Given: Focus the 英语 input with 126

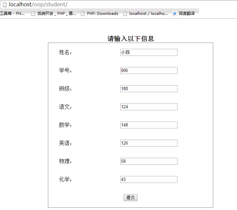Looking at the screenshot, I should click(149, 143).
